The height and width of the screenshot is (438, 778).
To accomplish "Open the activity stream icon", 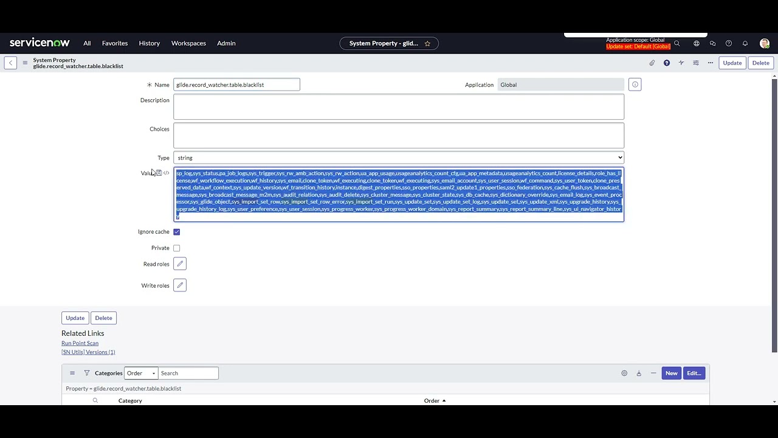I will pos(681,63).
